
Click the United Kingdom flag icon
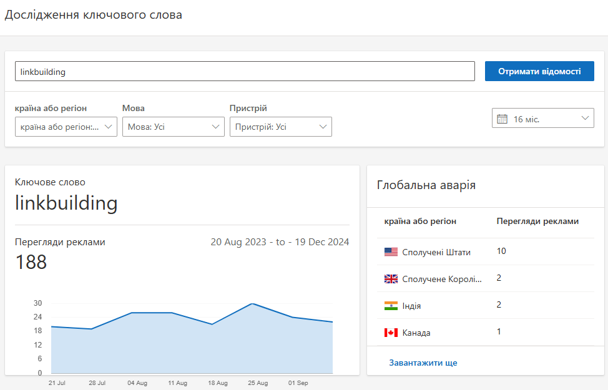(x=391, y=279)
